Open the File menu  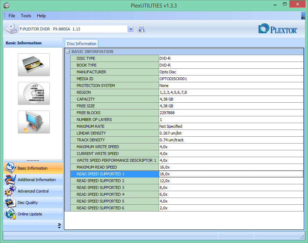click(12, 16)
